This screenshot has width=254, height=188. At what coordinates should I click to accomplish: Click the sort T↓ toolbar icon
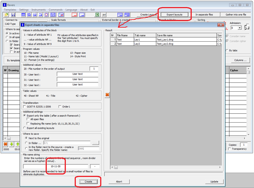pyautogui.click(x=41, y=15)
